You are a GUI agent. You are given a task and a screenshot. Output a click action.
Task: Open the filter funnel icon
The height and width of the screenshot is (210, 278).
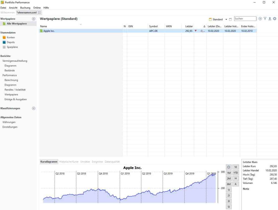[x=265, y=19]
